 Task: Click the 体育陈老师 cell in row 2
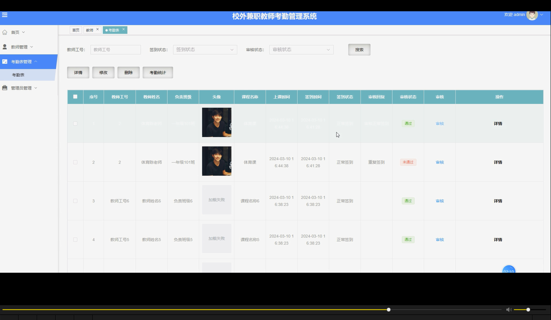(152, 162)
